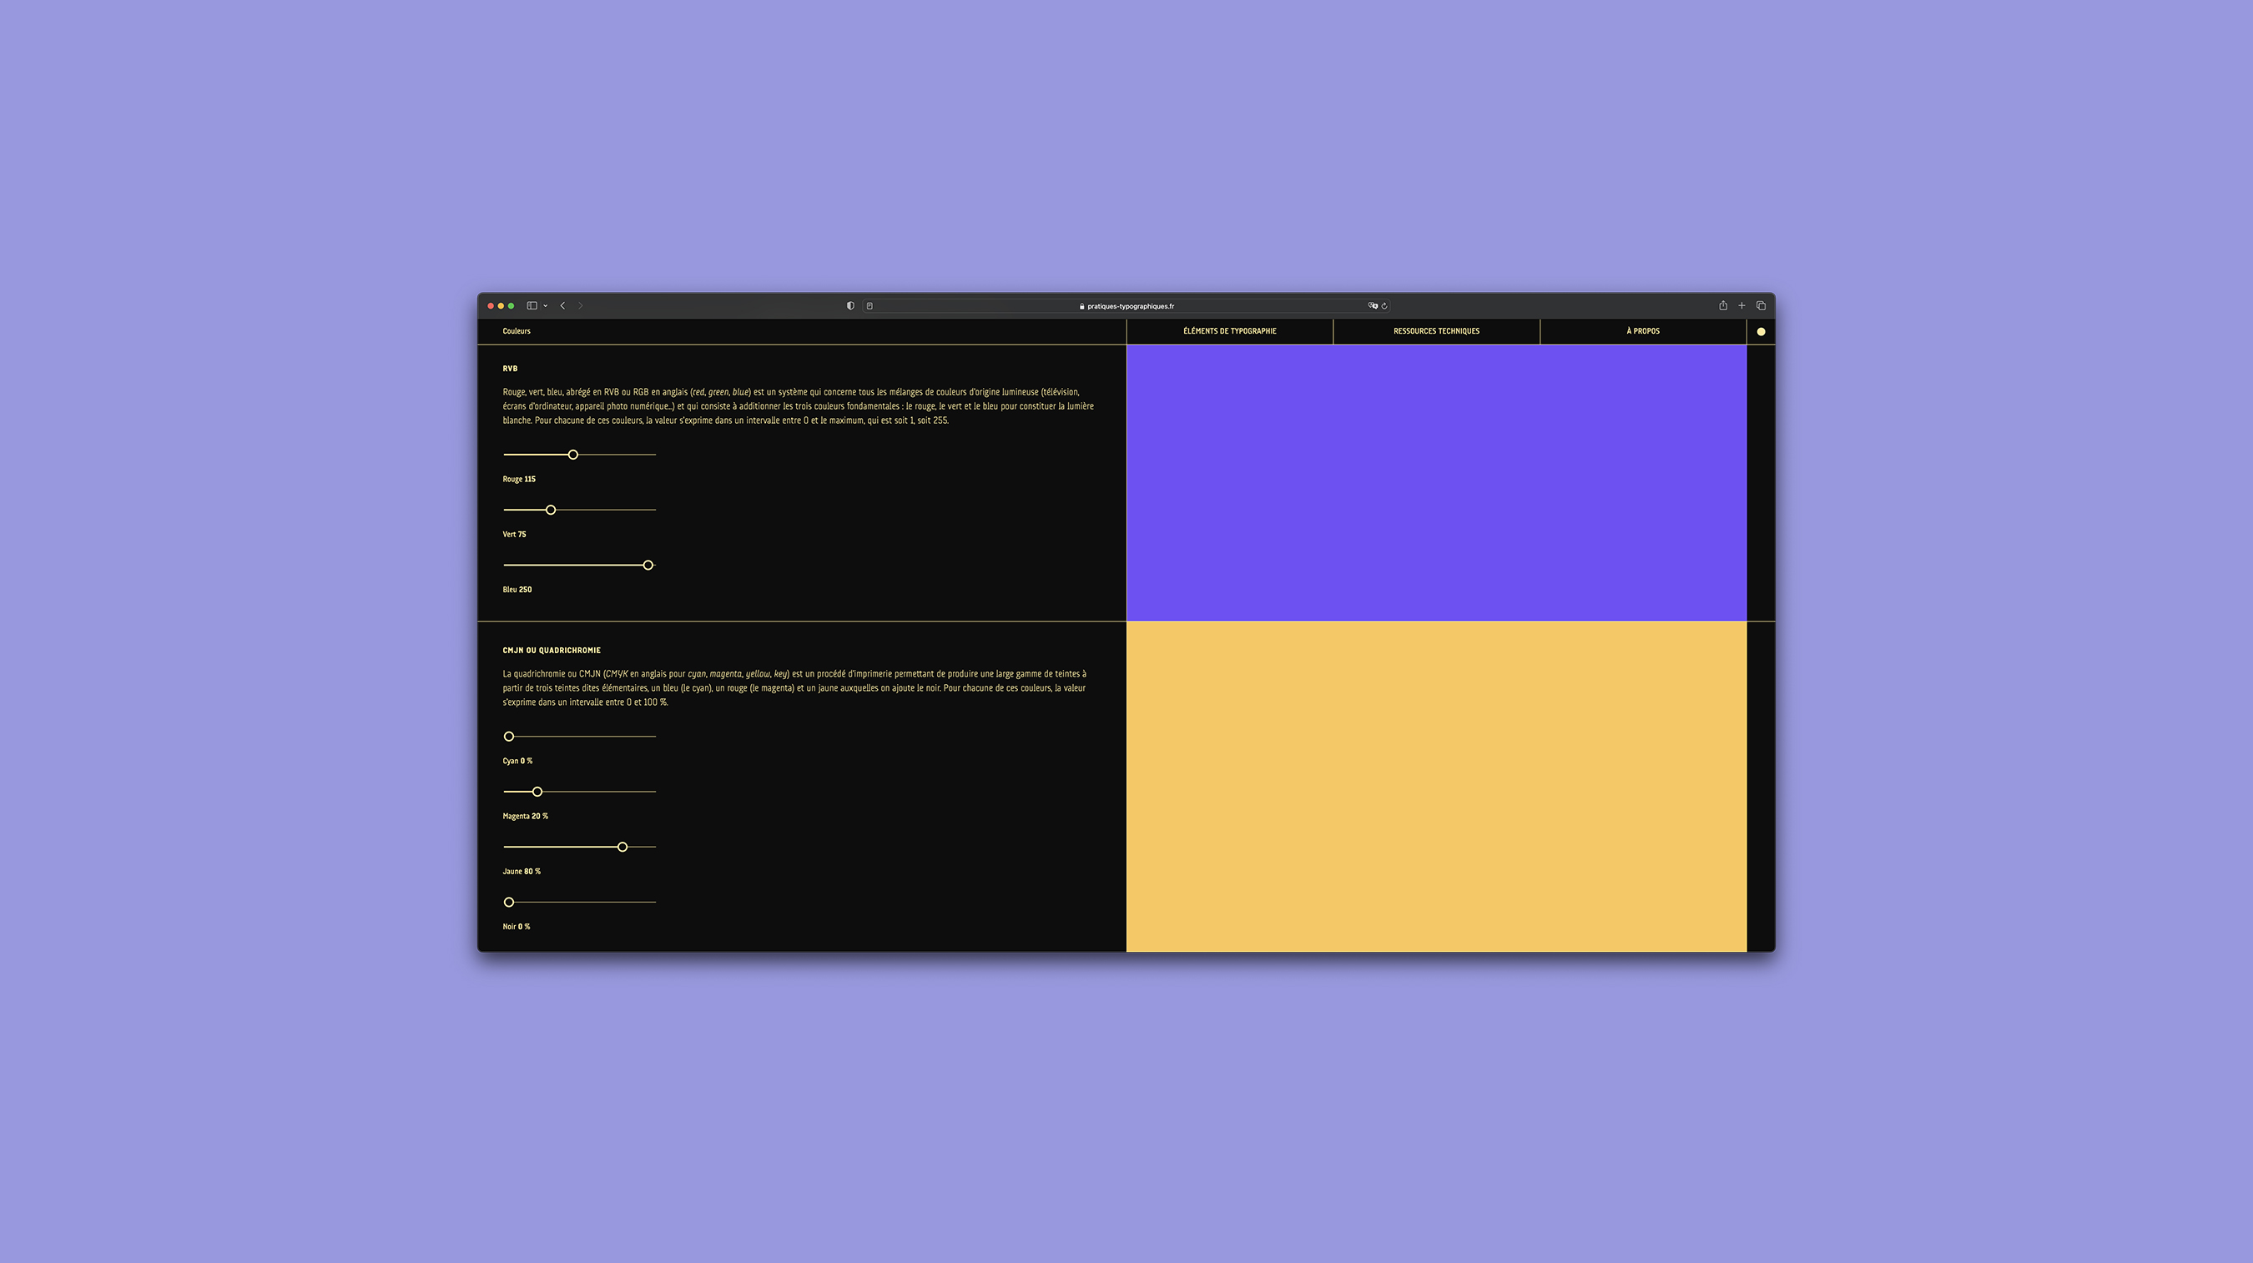Viewport: 2253px width, 1263px height.
Task: Open a new tab with plus icon
Action: [x=1741, y=305]
